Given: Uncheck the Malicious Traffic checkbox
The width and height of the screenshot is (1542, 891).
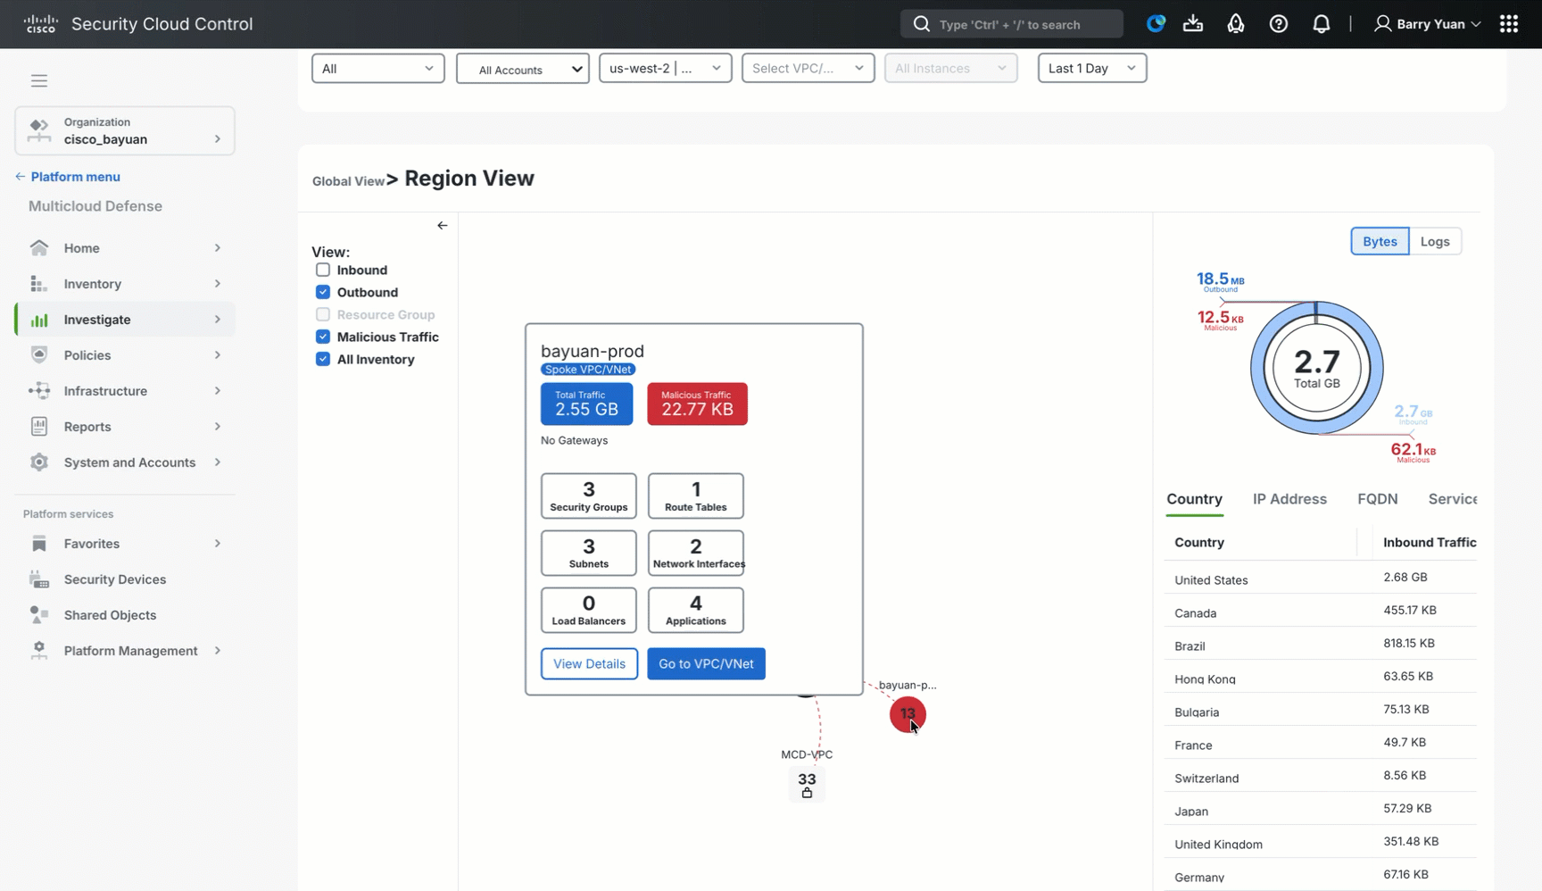Looking at the screenshot, I should tap(323, 337).
